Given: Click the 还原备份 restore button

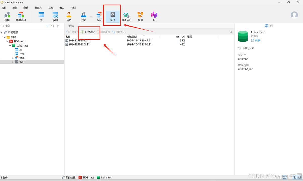Looking at the screenshot, I should (72, 32).
